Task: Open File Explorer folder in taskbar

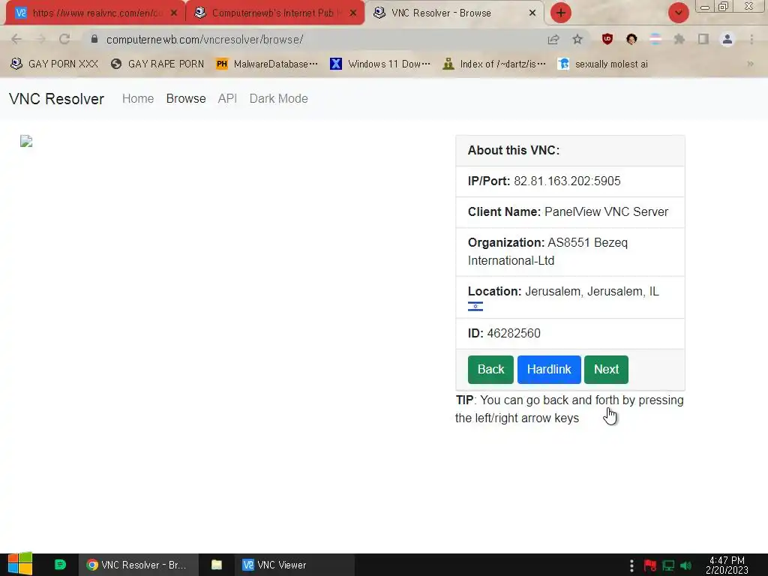Action: click(217, 565)
